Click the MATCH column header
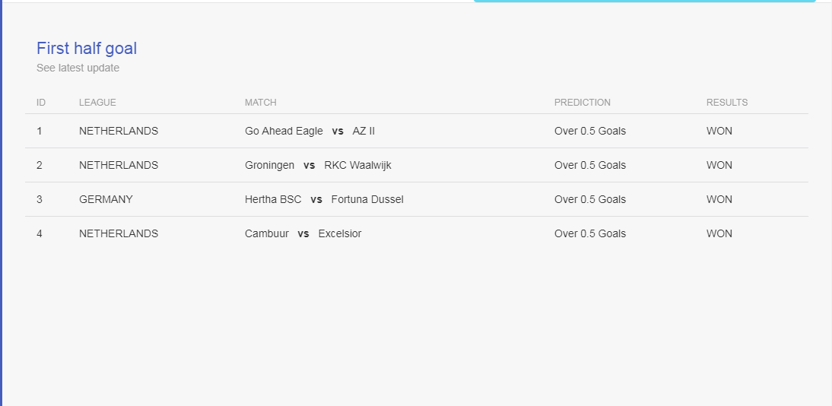Screen dimensions: 832x406 tap(261, 103)
